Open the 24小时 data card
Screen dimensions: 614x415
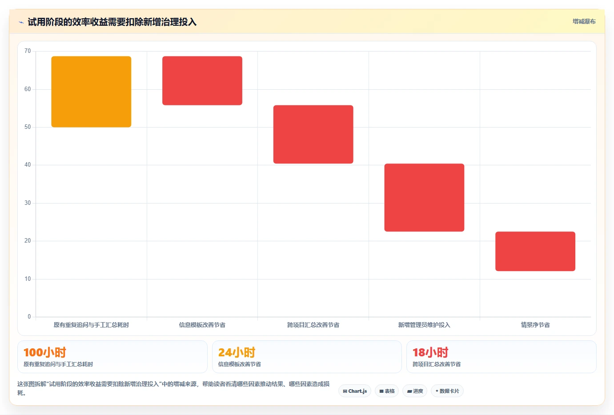click(x=307, y=357)
